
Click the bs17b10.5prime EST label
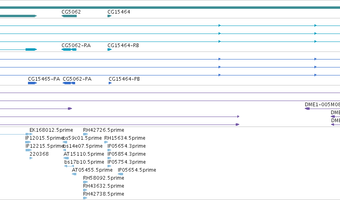pos(84,162)
